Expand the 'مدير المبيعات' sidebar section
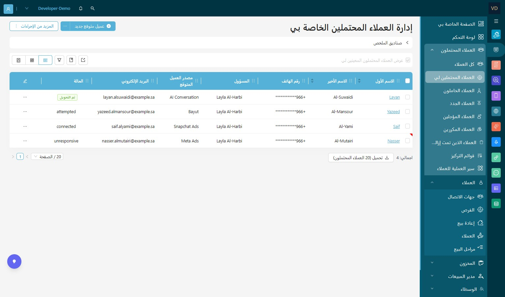 [x=432, y=276]
